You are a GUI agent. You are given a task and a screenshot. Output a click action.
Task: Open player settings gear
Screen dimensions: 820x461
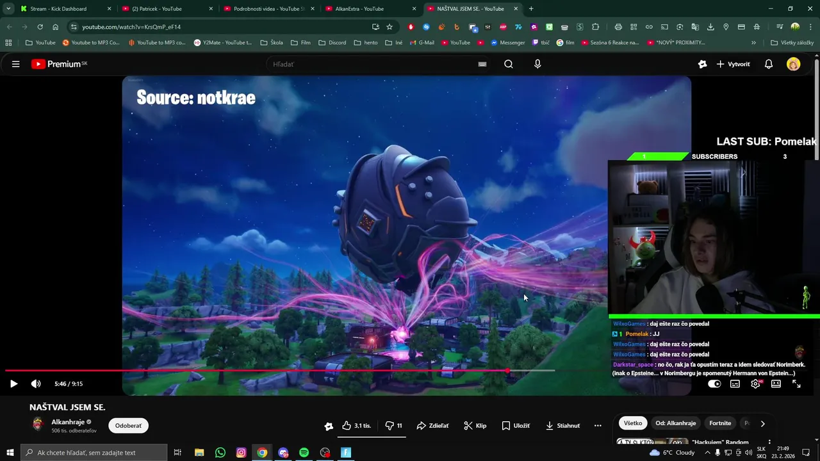[x=755, y=384]
